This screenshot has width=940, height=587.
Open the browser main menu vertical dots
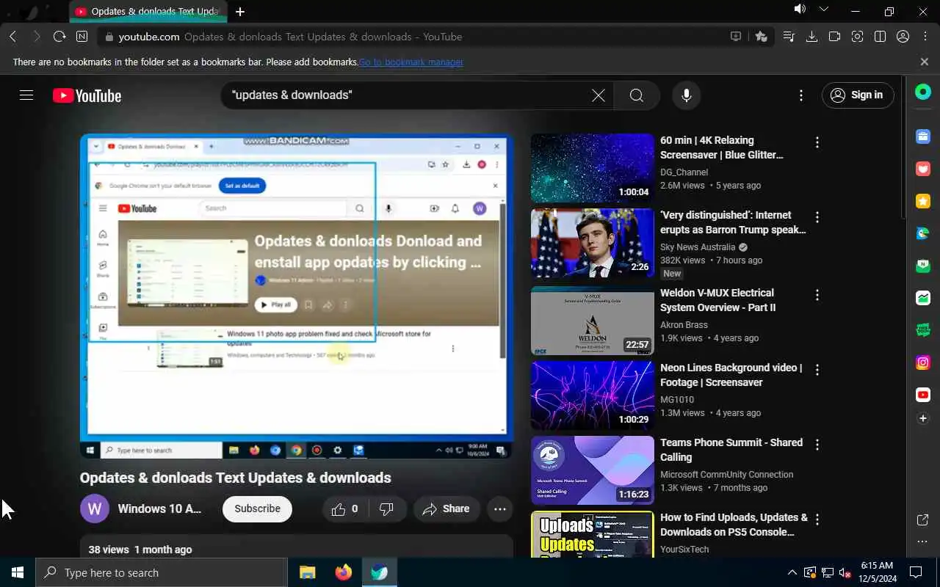point(924,37)
